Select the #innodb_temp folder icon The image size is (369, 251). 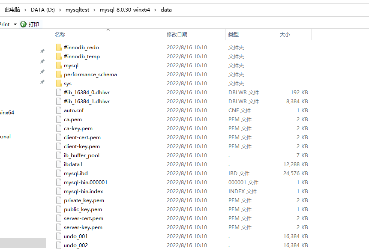click(59, 56)
